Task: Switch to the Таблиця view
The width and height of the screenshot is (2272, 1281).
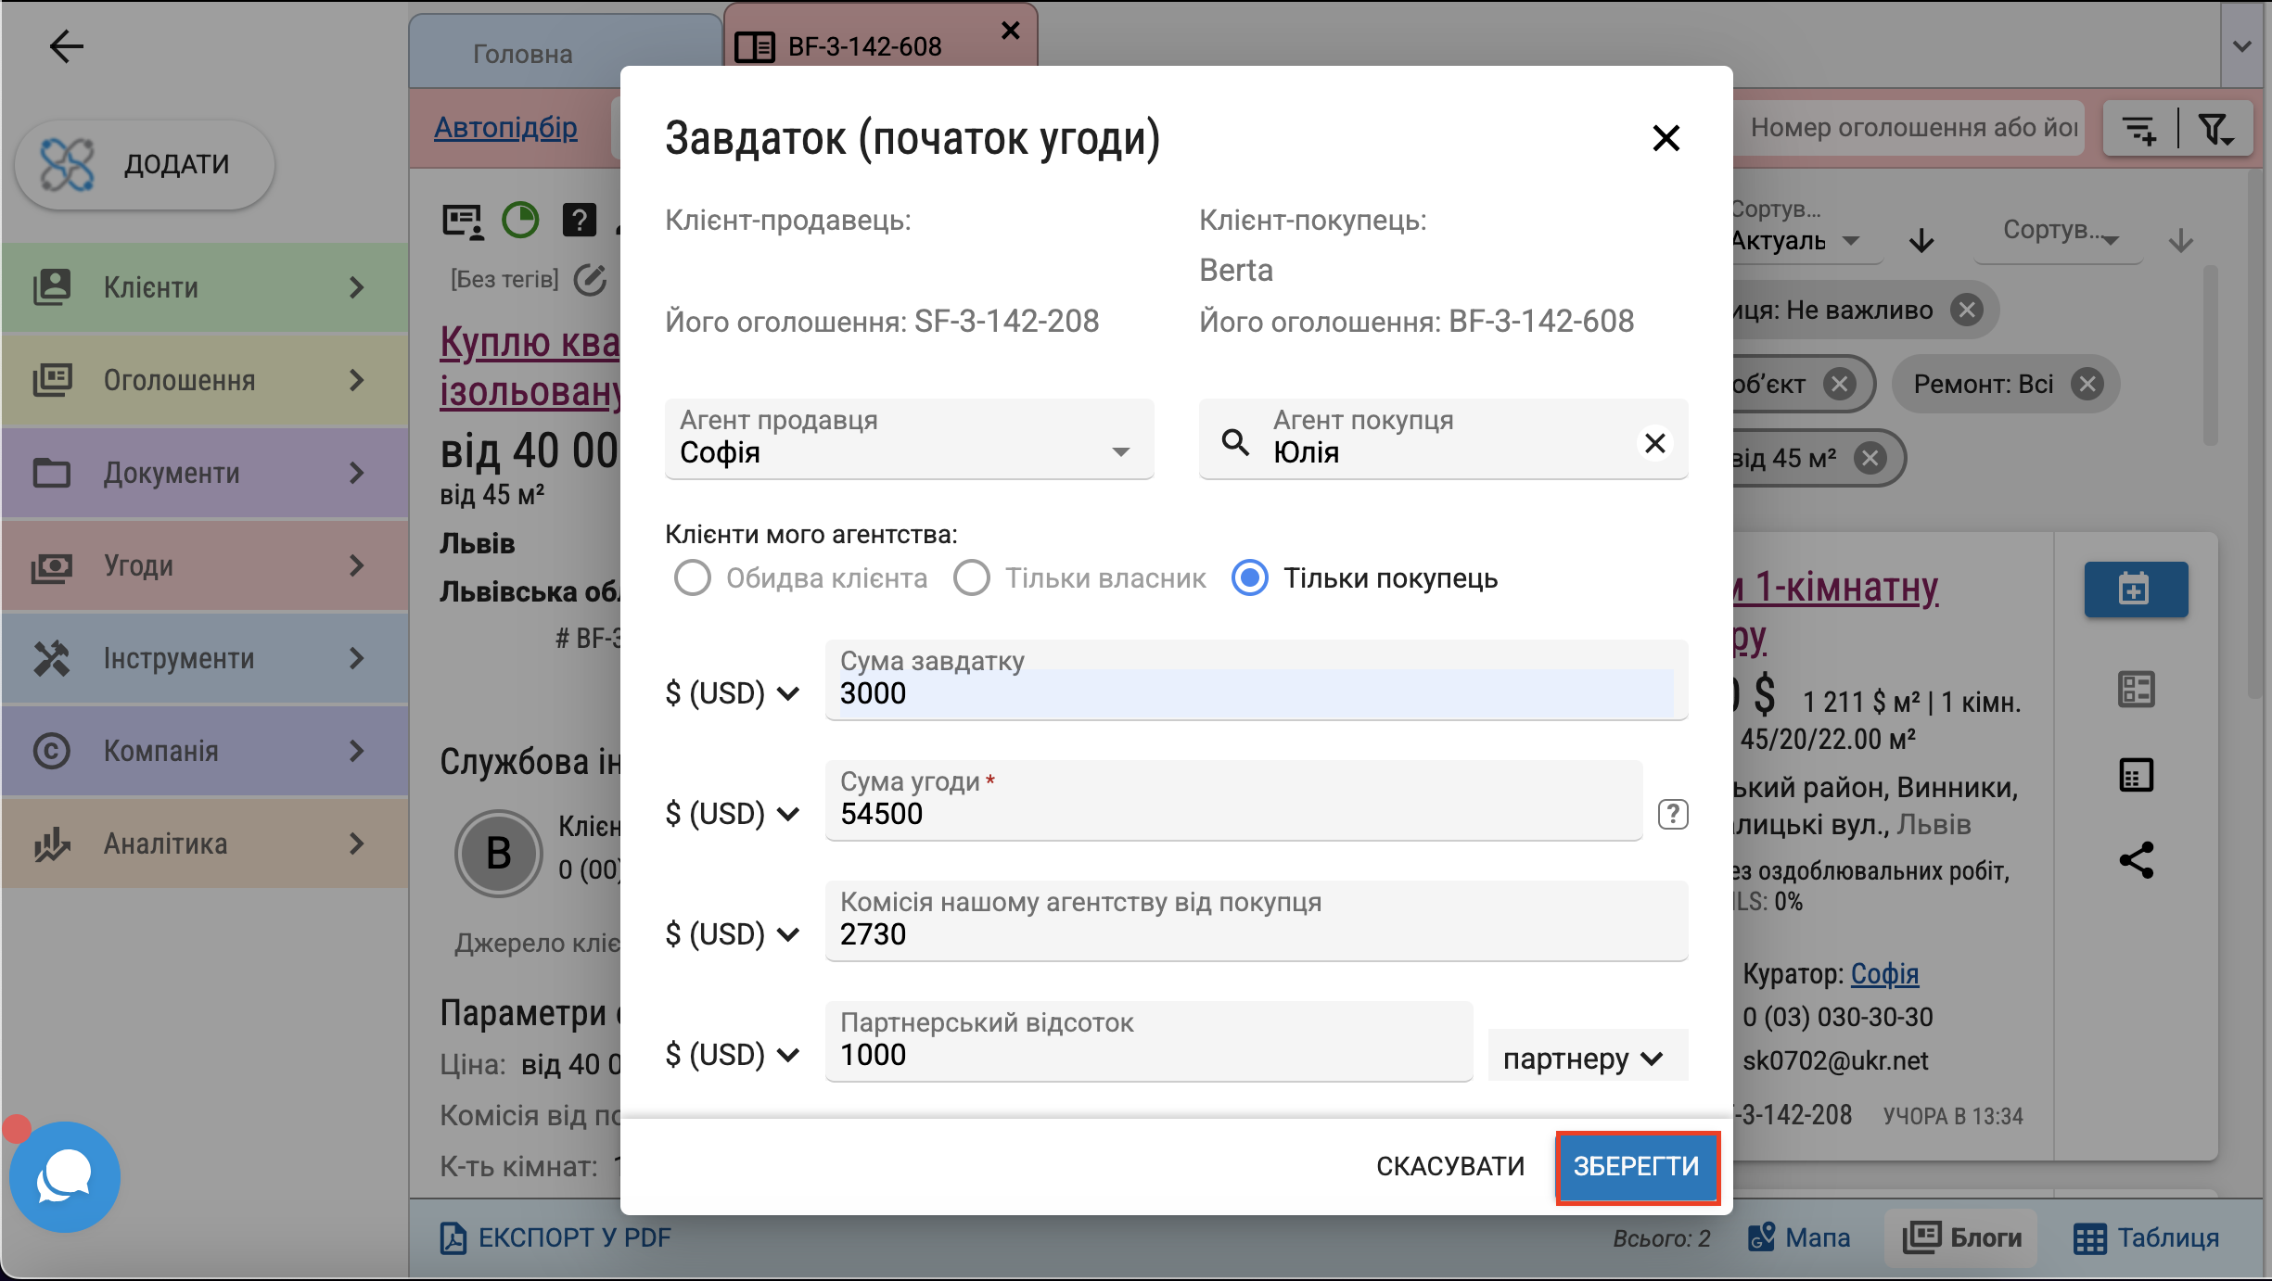Action: pos(2146,1238)
